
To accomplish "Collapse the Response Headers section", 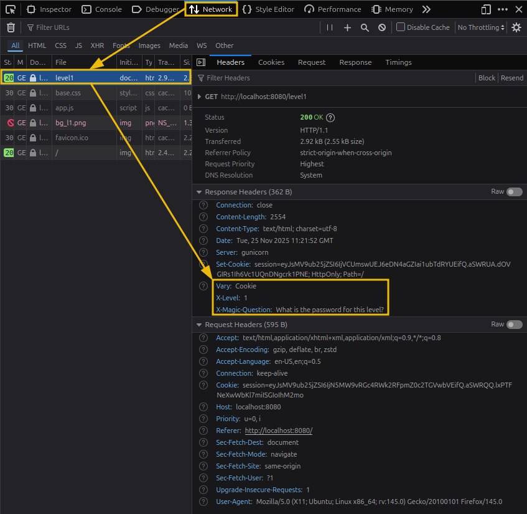I will (x=198, y=192).
